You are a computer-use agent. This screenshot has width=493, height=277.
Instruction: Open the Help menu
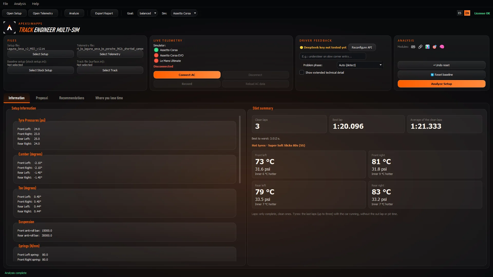[35, 4]
